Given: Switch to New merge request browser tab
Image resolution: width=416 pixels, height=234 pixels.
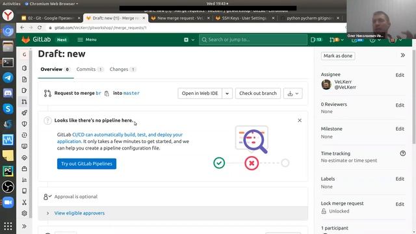Looking at the screenshot, I should click(x=181, y=18).
